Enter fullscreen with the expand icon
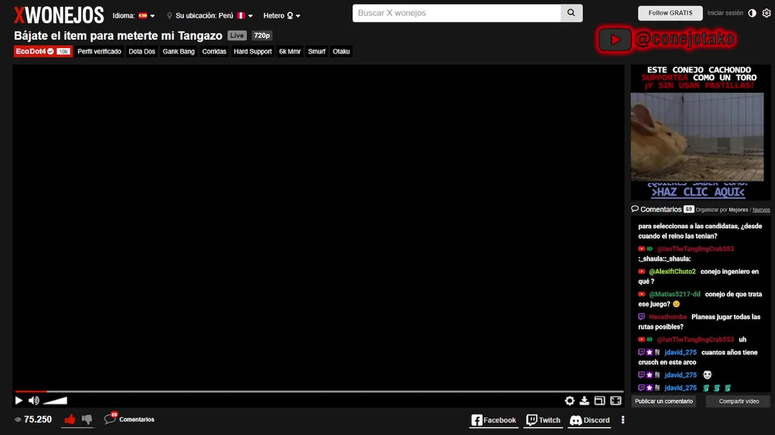 click(616, 401)
